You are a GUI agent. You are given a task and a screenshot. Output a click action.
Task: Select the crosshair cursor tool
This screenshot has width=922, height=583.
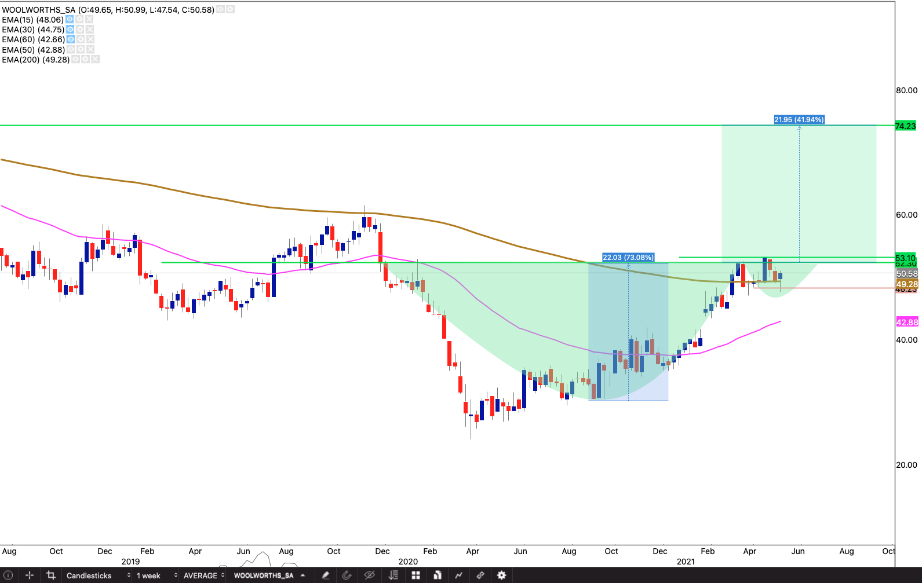tap(30, 575)
